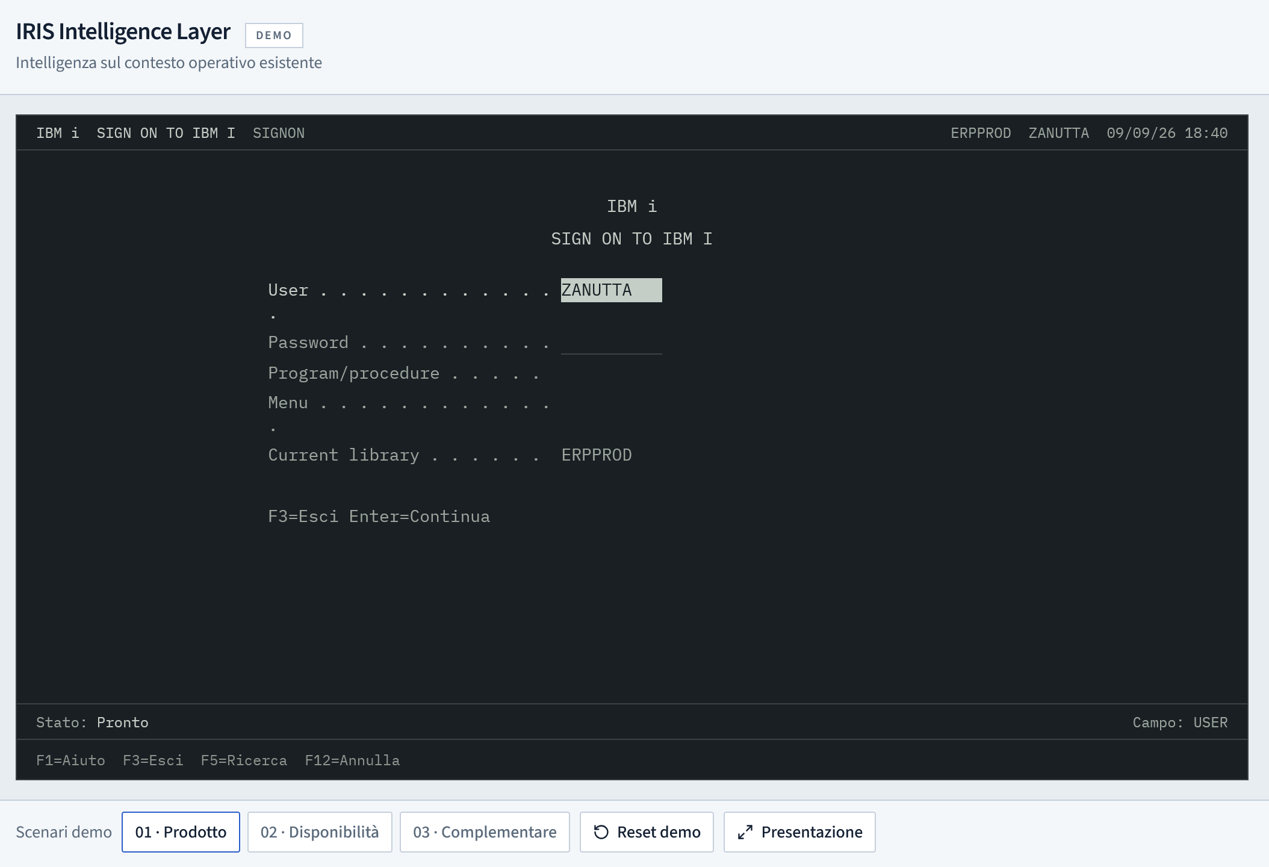This screenshot has height=867, width=1269.
Task: Click the ZANUTTA user name in header bar
Action: click(x=1058, y=133)
